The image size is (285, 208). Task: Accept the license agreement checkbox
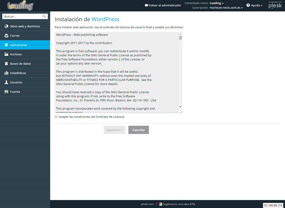coord(56,117)
